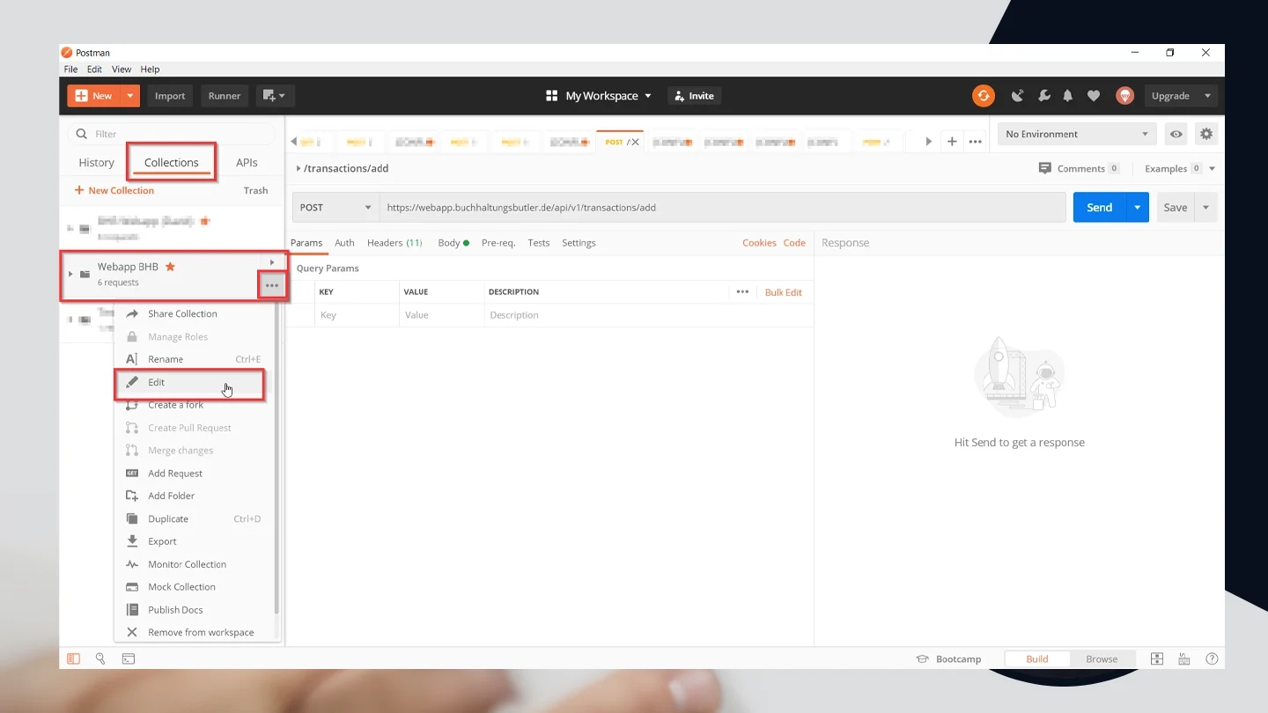Open the POST method dropdown
The height and width of the screenshot is (713, 1268).
click(335, 208)
